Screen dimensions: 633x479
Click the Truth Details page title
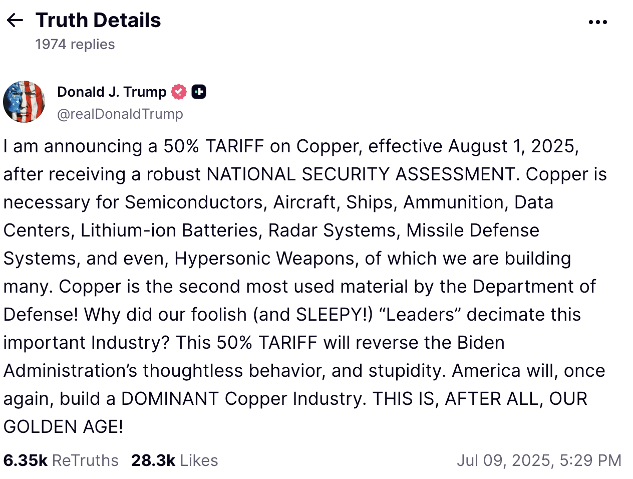(98, 20)
